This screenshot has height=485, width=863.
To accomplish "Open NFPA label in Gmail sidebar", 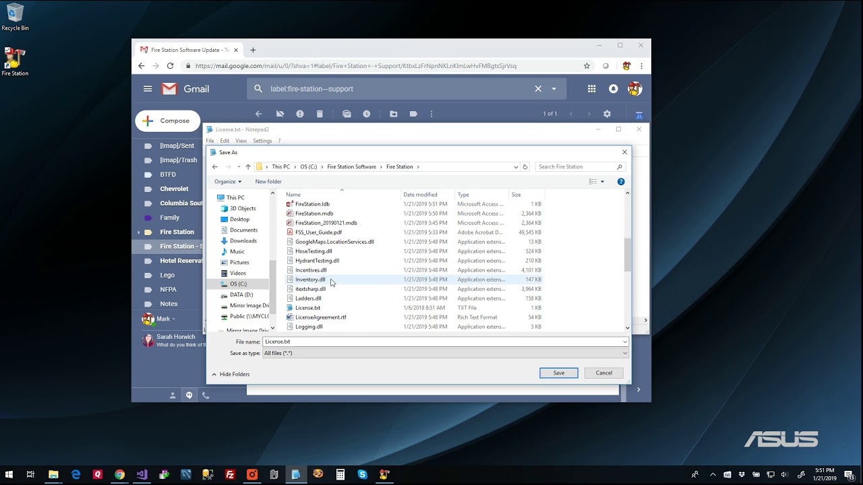I will (x=168, y=290).
